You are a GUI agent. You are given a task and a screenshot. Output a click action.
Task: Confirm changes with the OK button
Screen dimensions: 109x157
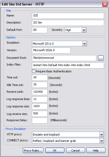[x=55, y=150]
